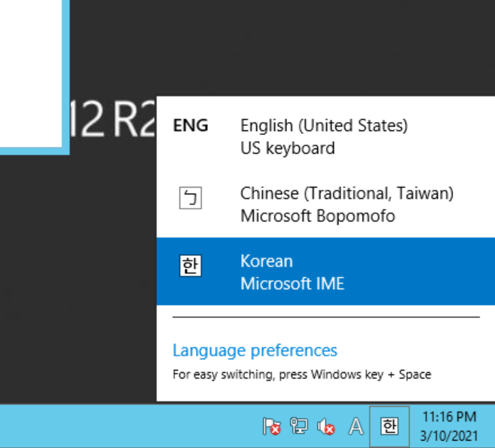Click the Korean input indicator in taskbar
The width and height of the screenshot is (495, 448).
coord(390,427)
